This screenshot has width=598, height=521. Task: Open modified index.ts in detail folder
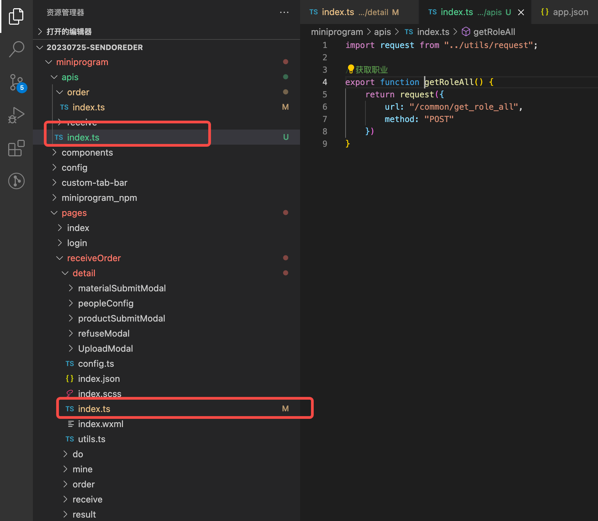coord(166,409)
